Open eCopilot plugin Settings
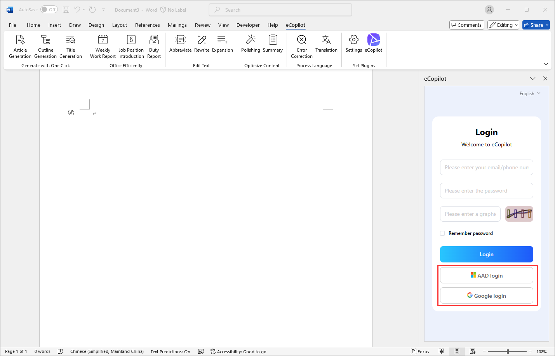The height and width of the screenshot is (356, 555). point(354,43)
